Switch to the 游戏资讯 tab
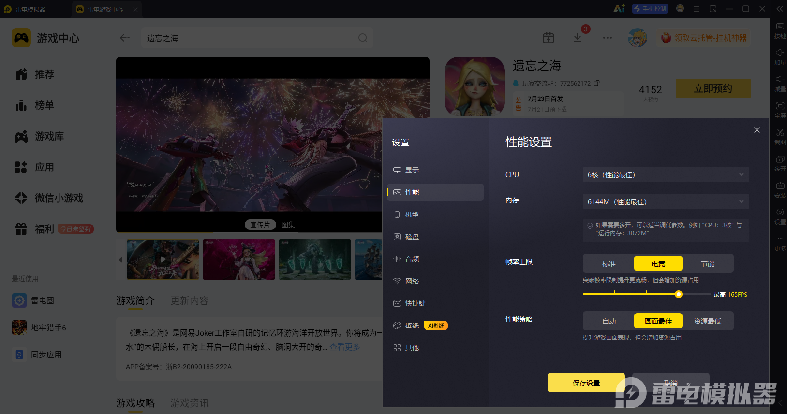 pyautogui.click(x=190, y=403)
